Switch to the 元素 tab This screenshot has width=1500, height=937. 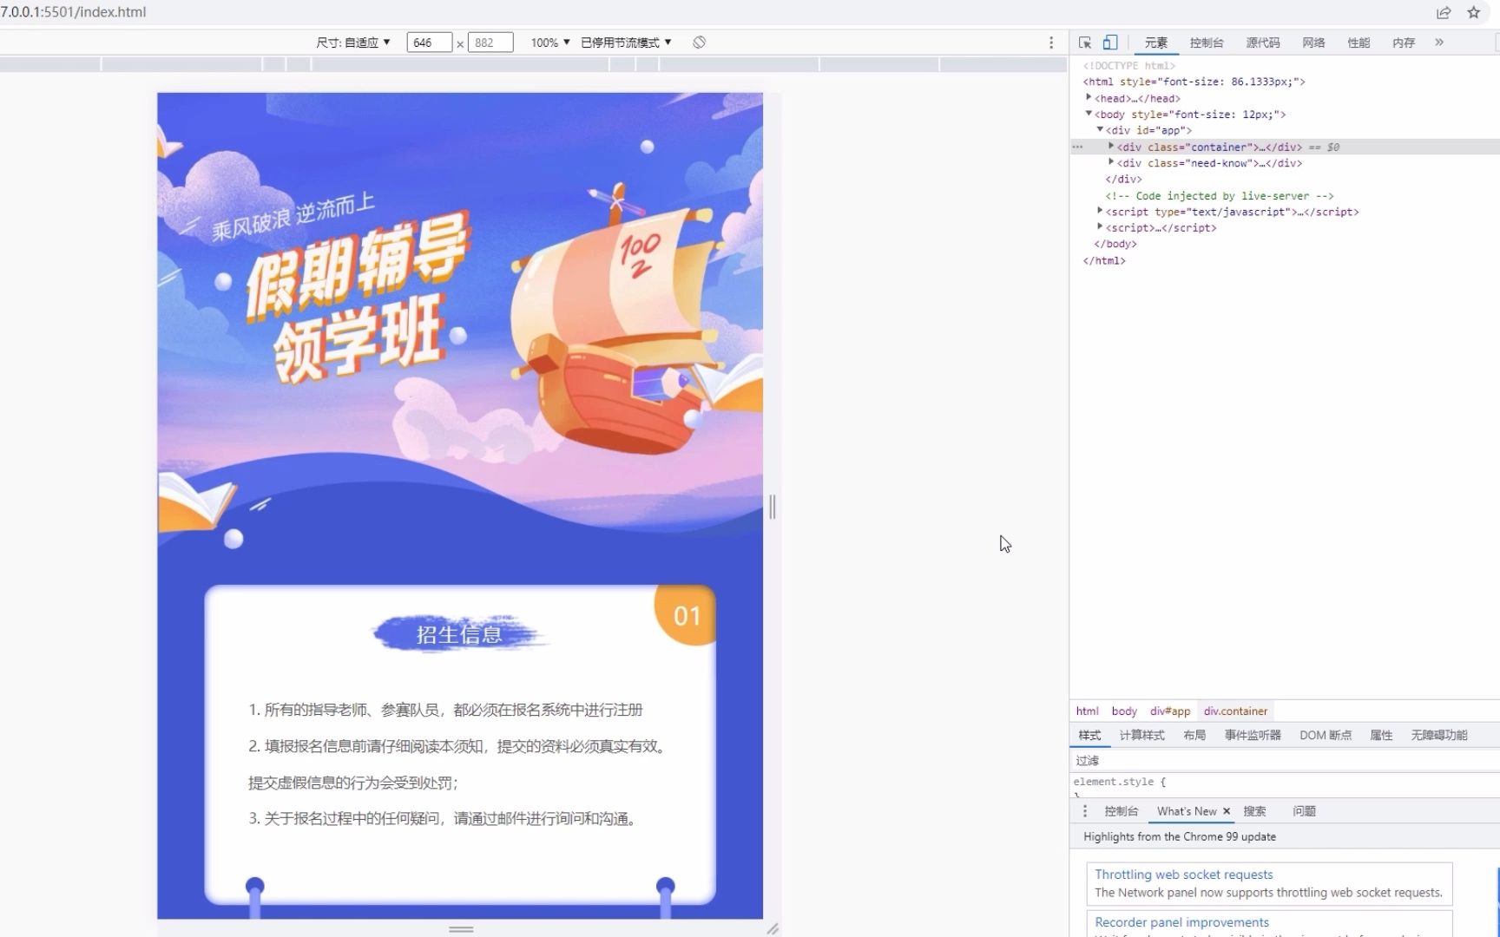tap(1155, 43)
